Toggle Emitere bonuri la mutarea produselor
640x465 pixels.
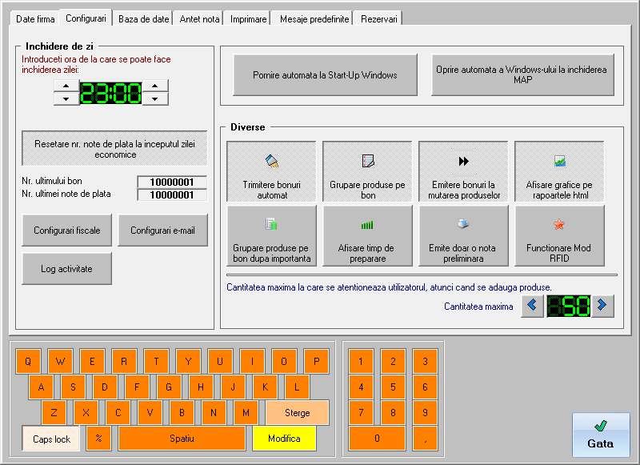[x=463, y=171]
